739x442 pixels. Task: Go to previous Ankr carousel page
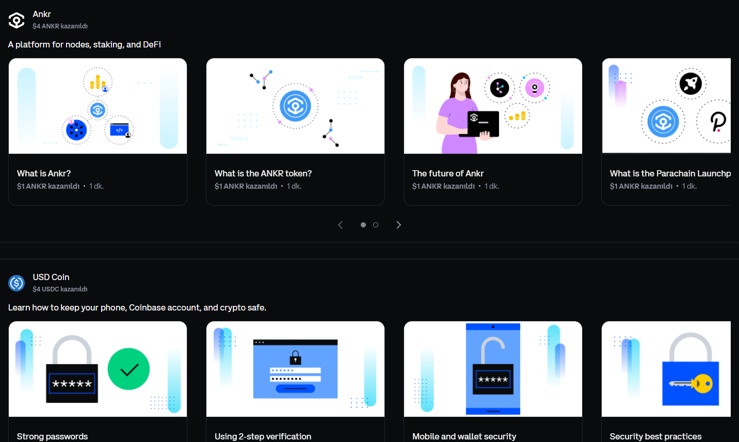(340, 225)
